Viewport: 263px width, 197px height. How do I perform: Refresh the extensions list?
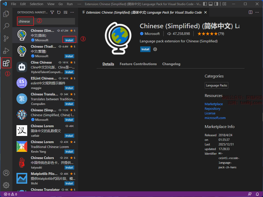point(59,12)
